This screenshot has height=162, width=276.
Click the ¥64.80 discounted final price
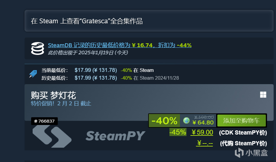(203, 122)
